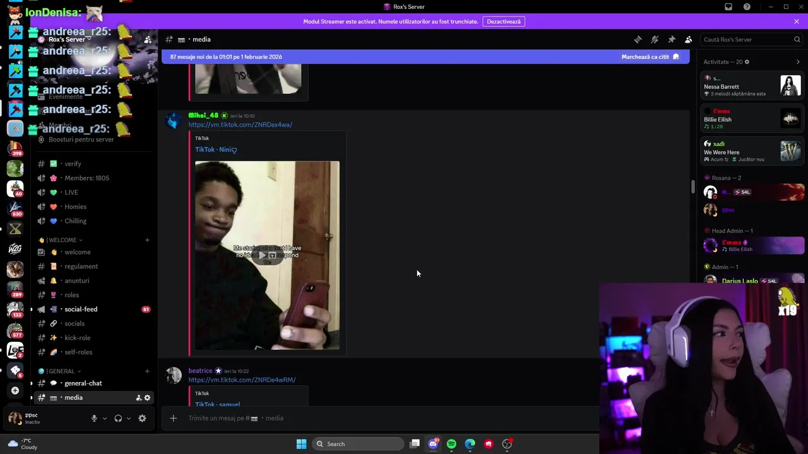Select Head Admin member Emma

coord(752,245)
